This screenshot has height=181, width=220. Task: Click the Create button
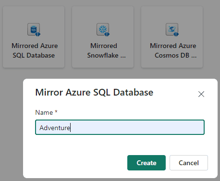tap(147, 163)
